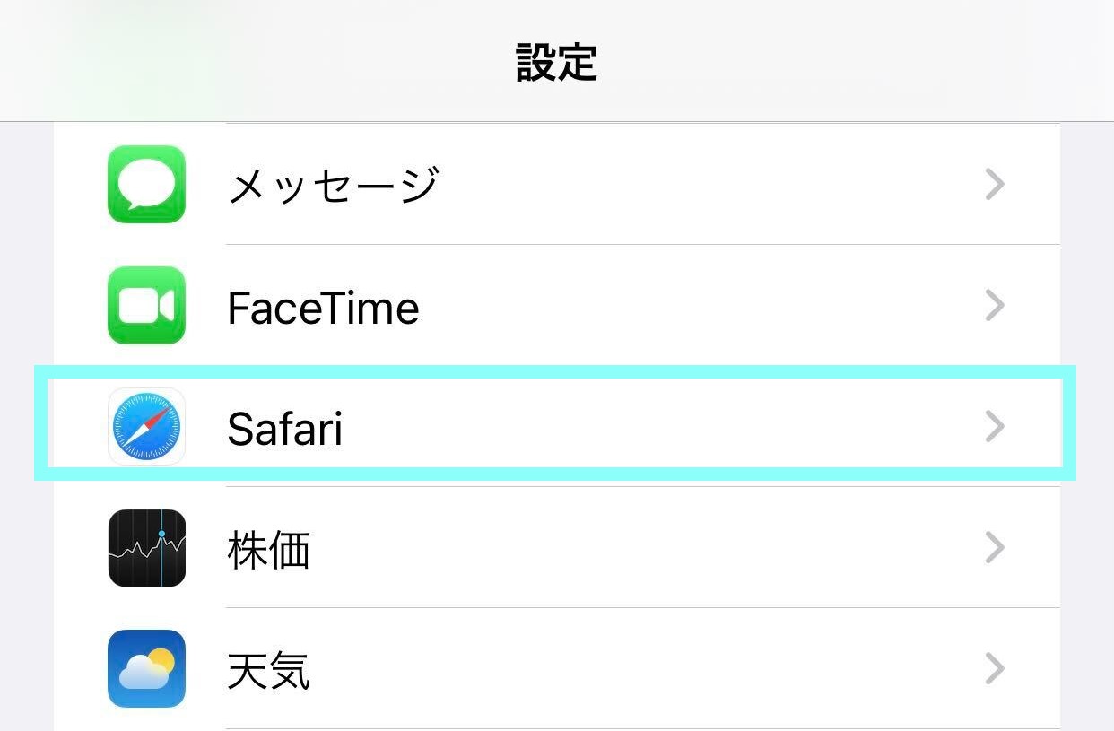The image size is (1114, 731).
Task: Tap the 天気 cloud and sun icon
Action: point(146,669)
